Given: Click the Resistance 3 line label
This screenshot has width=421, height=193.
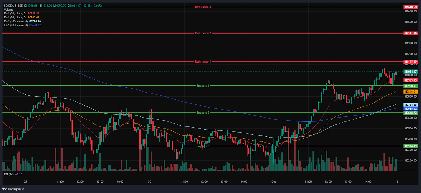Looking at the screenshot, I should pyautogui.click(x=203, y=7).
